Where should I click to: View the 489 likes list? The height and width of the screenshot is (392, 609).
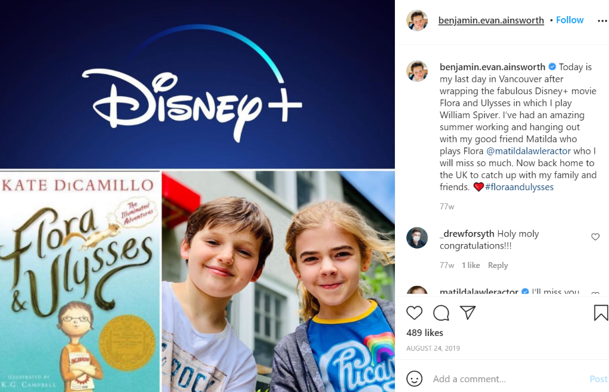(424, 333)
